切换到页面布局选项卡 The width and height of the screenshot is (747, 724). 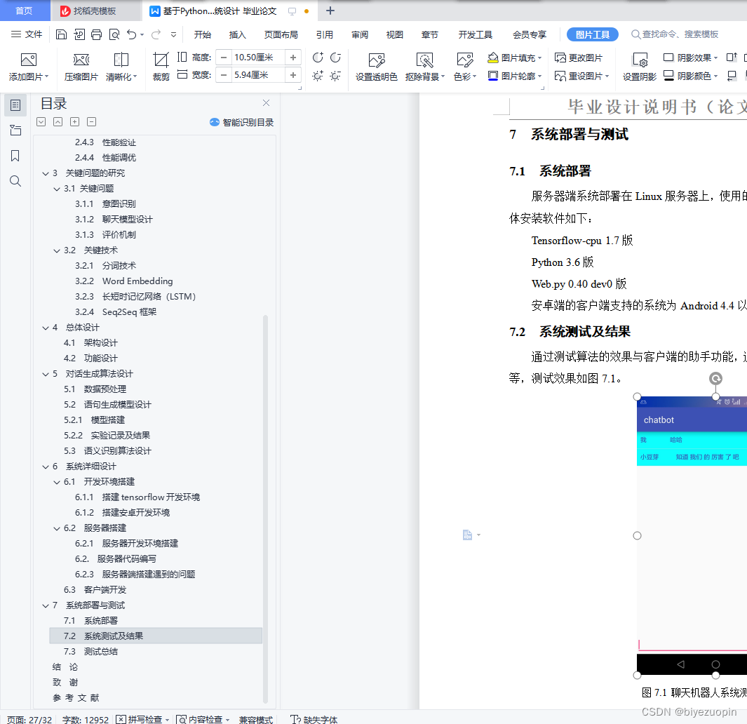281,34
